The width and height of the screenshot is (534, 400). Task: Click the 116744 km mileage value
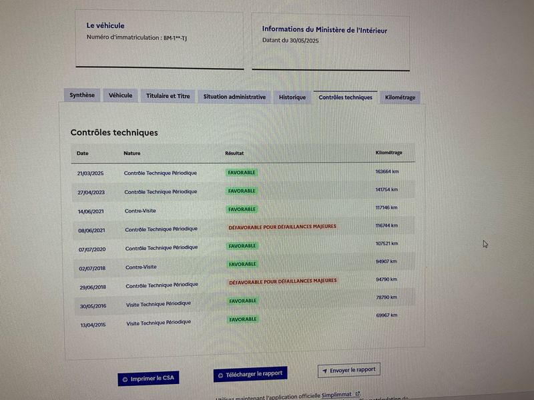coord(386,226)
